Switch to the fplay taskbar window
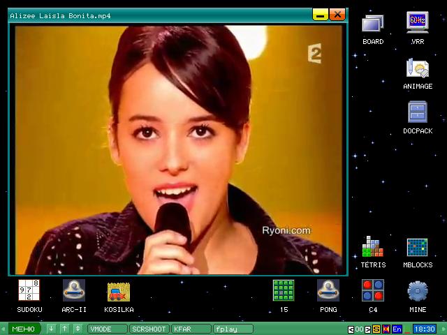The width and height of the screenshot is (447, 335). click(233, 329)
